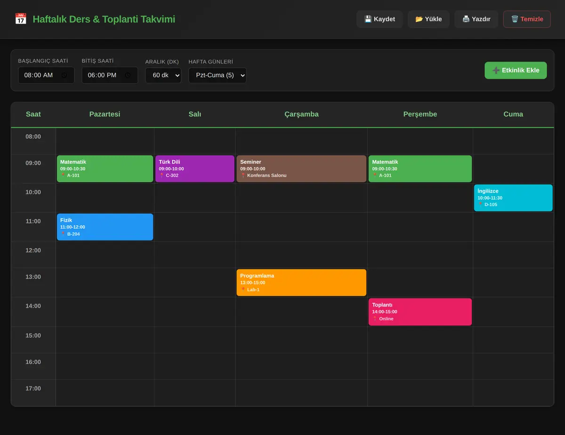Select the İngilizce event on Cuma
Screen dimensions: 565x435
pos(513,198)
